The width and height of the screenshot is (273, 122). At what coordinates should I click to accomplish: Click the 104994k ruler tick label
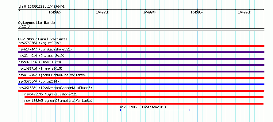(150, 12)
